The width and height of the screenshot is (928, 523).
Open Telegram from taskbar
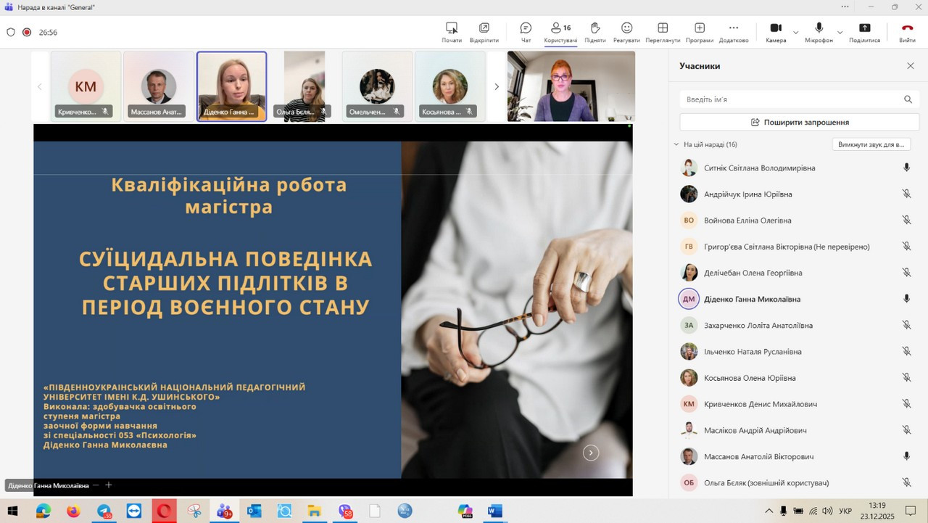tap(104, 511)
